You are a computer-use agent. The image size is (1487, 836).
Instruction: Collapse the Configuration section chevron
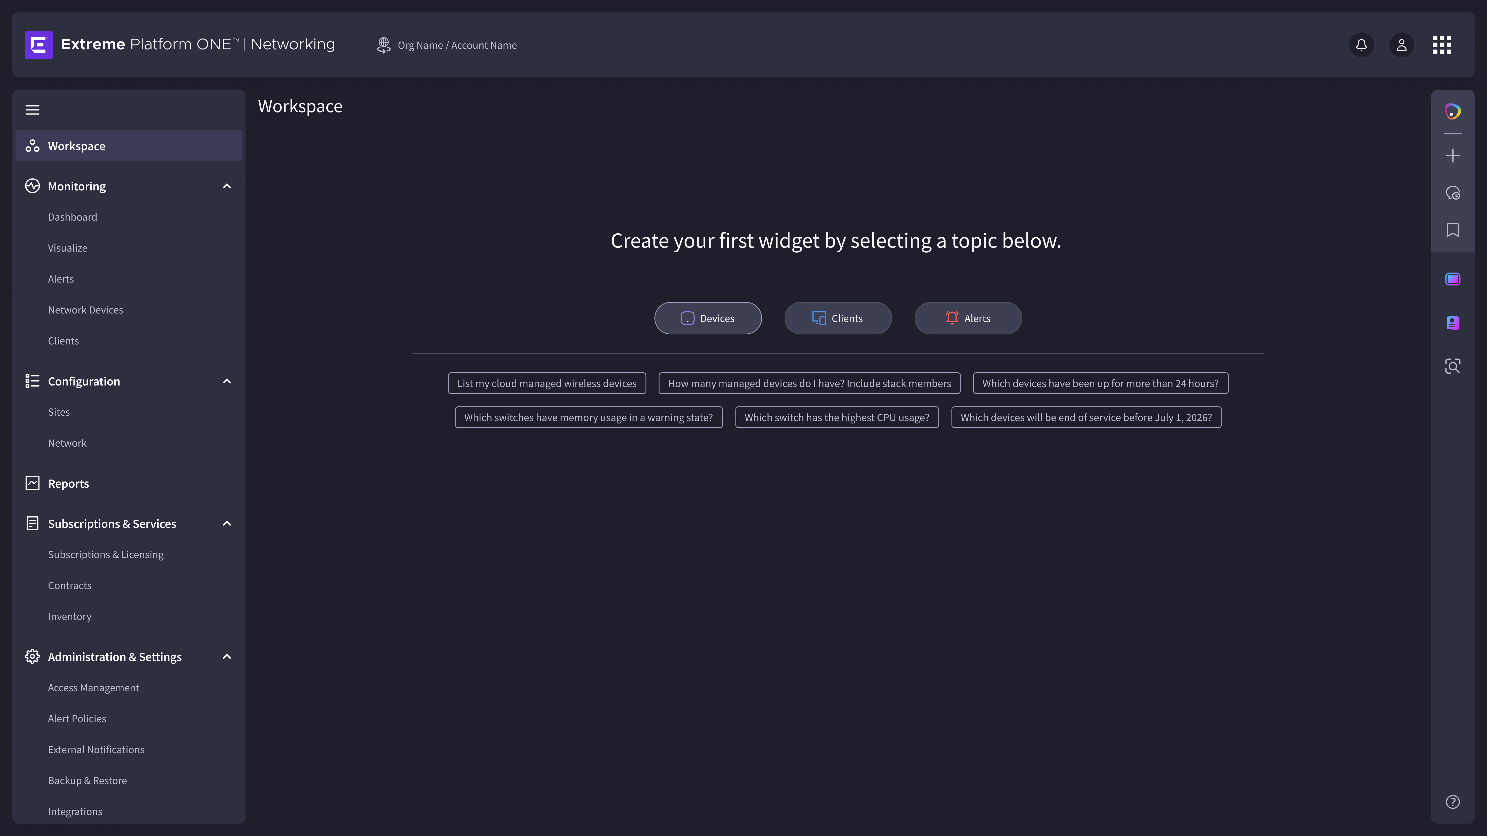(x=227, y=381)
